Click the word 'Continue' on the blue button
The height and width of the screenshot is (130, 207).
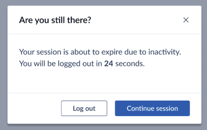click(x=139, y=108)
